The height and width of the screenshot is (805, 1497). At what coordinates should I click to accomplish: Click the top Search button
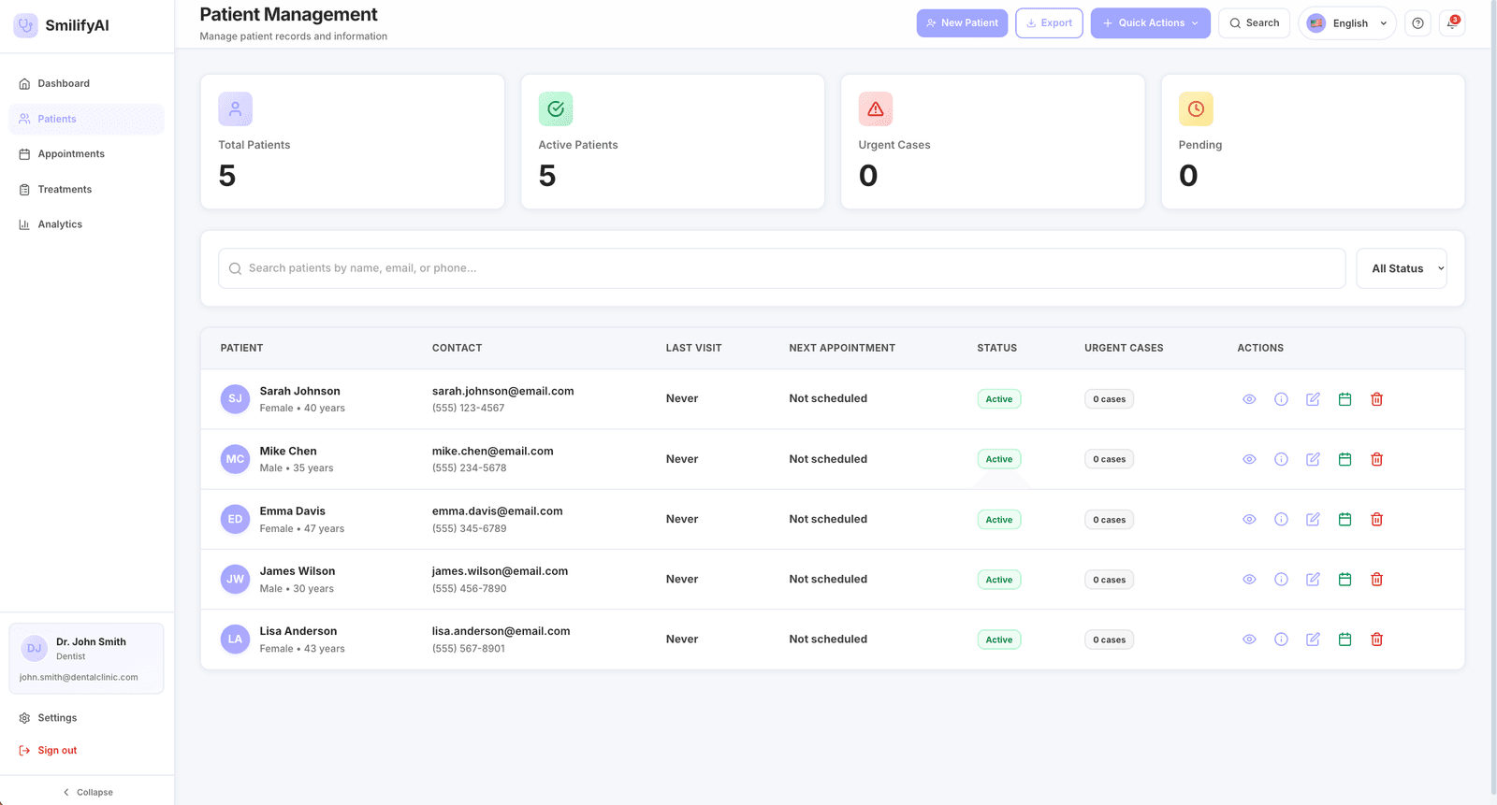(x=1254, y=23)
